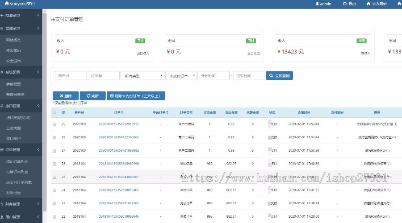The width and height of the screenshot is (402, 223).
Task: Open 成功订单列表 in the sidebar
Action: tap(17, 161)
